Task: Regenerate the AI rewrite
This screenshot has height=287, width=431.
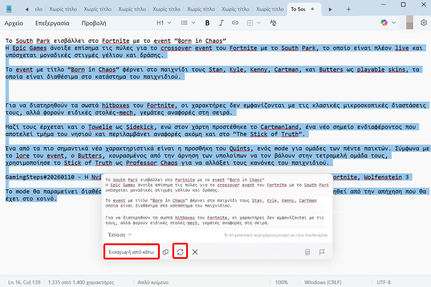Action: coord(180,252)
